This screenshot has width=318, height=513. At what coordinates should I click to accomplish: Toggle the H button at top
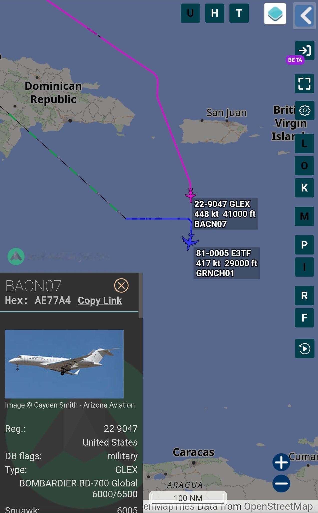tap(215, 13)
